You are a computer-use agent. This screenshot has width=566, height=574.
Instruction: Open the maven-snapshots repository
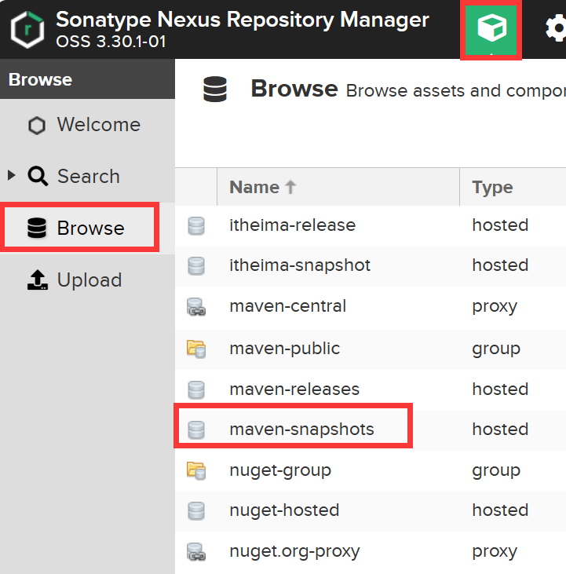click(x=301, y=430)
